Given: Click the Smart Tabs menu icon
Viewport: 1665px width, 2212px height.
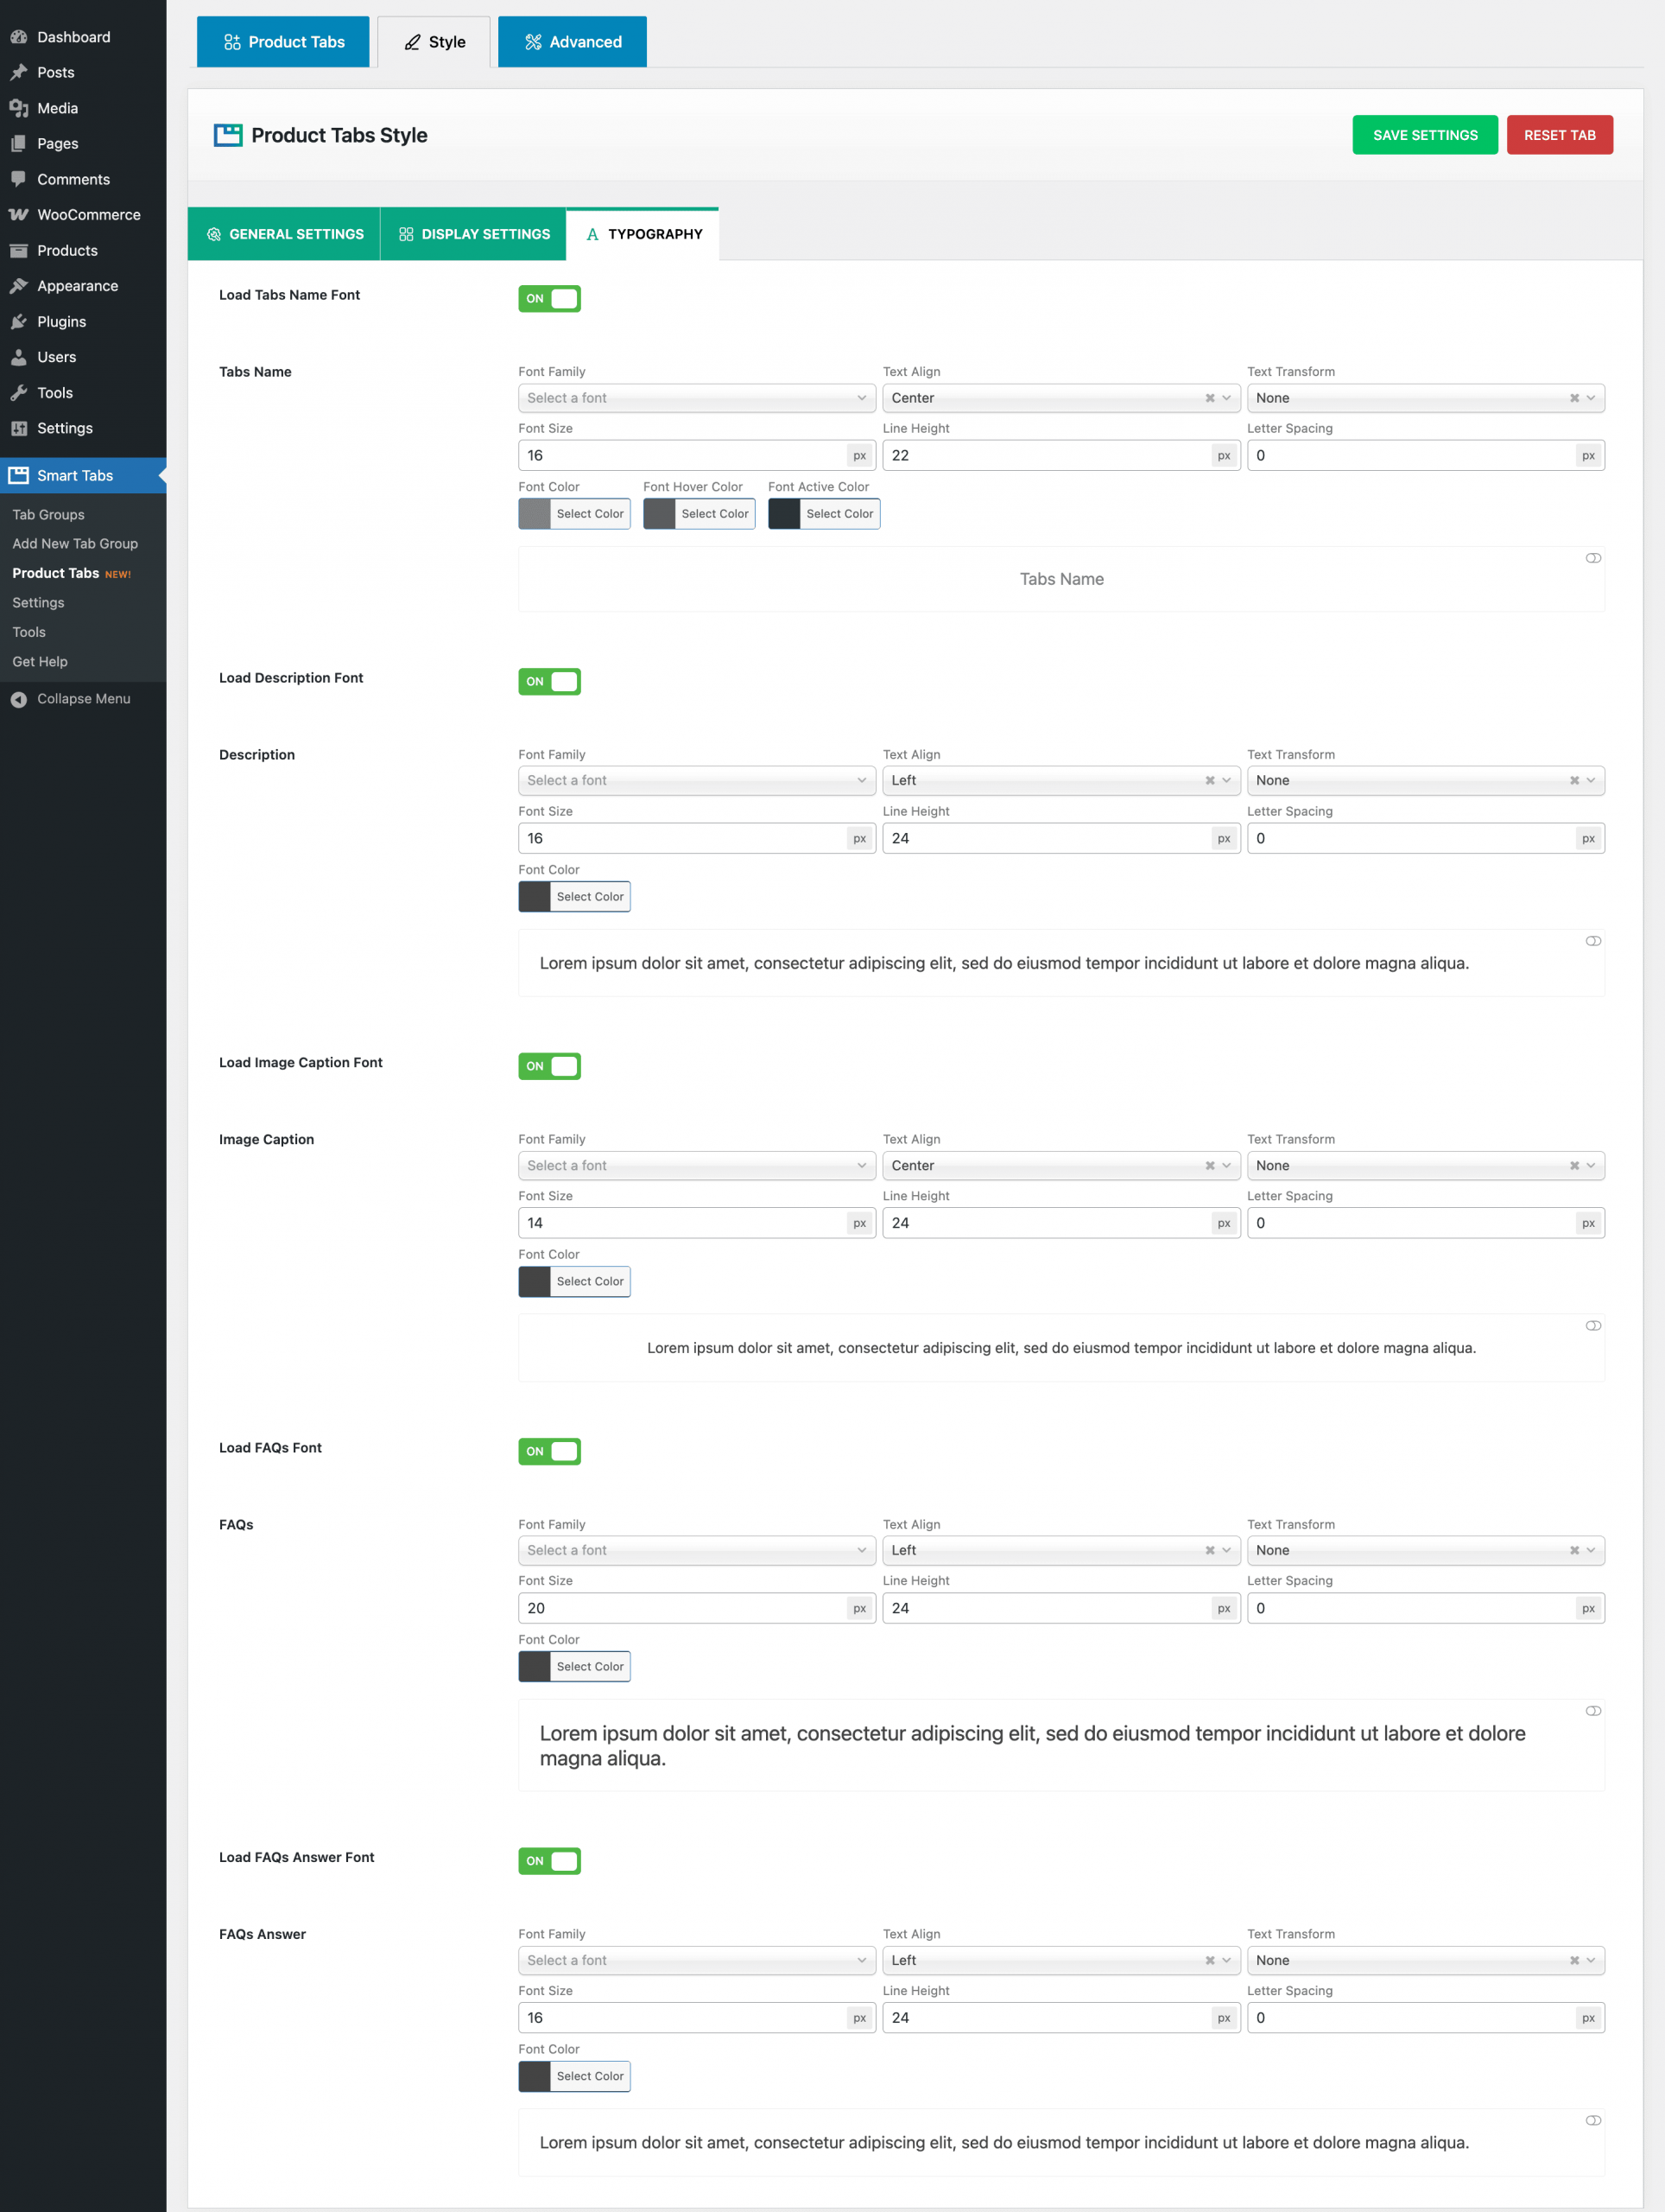Looking at the screenshot, I should point(19,475).
